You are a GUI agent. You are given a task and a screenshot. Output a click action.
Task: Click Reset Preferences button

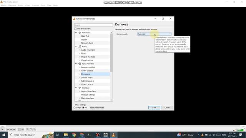pyautogui.click(x=97, y=108)
